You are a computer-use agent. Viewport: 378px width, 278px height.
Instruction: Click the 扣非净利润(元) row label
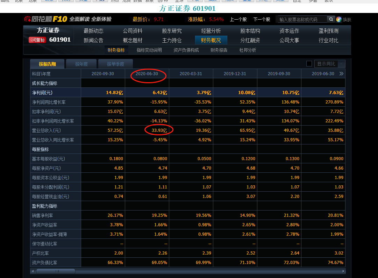point(46,112)
